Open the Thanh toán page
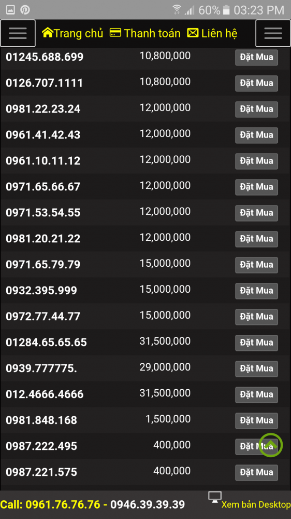Viewport: 291px width, 519px height. coord(152,33)
